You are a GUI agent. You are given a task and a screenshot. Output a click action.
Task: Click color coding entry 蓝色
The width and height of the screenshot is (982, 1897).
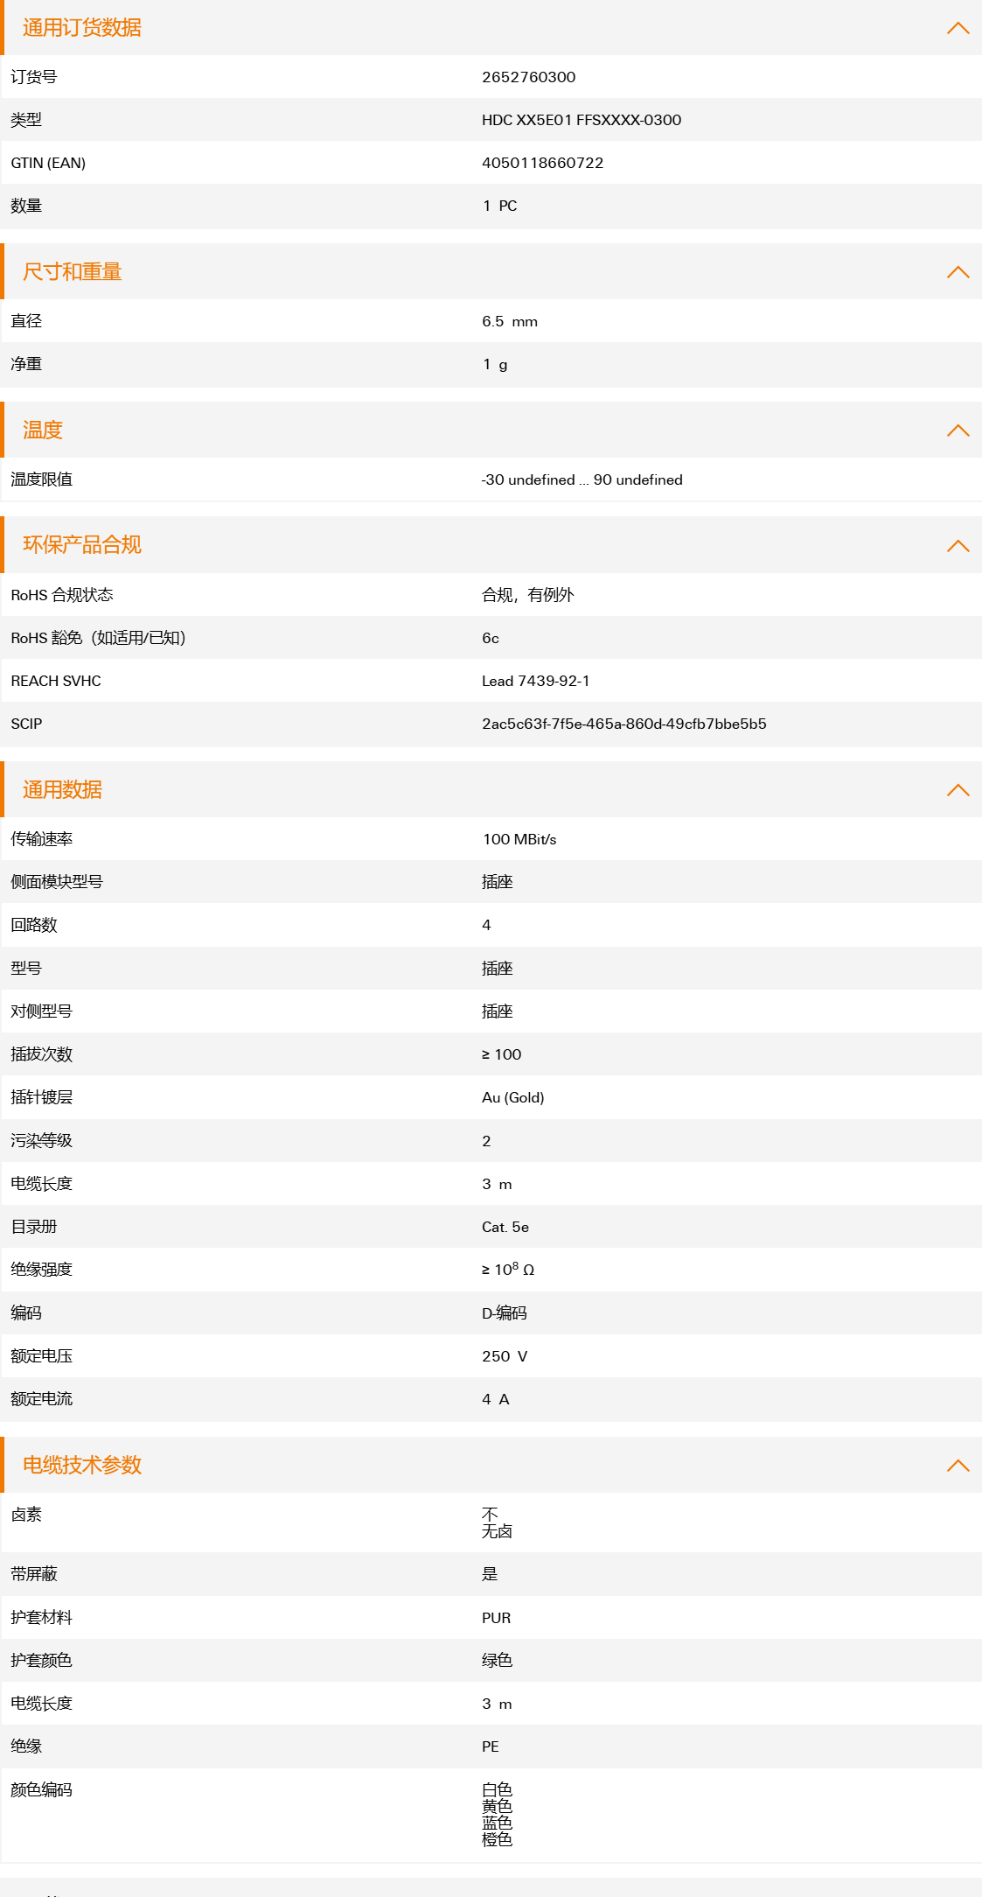point(498,1823)
